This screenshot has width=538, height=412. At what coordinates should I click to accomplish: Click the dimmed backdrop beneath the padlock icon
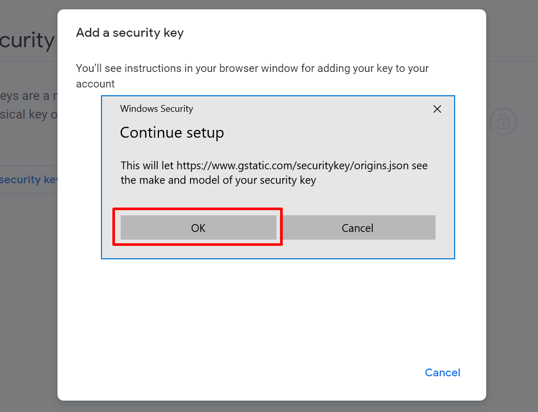[512, 240]
